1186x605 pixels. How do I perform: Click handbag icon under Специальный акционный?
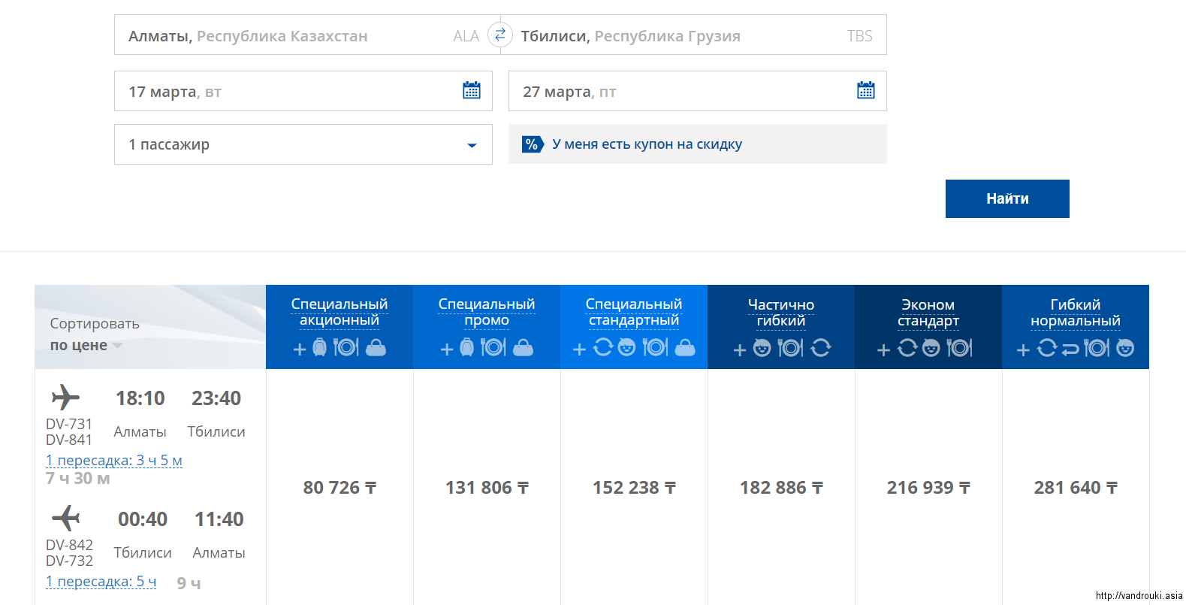pyautogui.click(x=376, y=347)
